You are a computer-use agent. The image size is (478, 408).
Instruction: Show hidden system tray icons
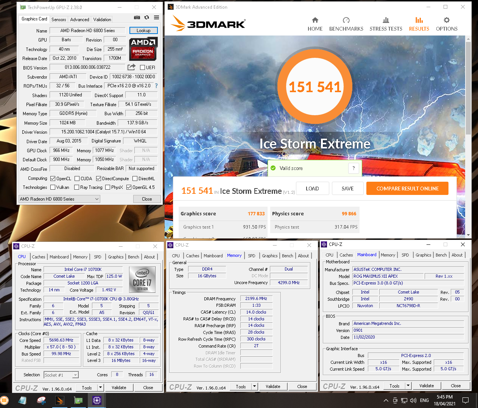click(386, 400)
